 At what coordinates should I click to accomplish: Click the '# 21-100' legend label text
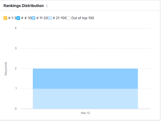pos(60,18)
